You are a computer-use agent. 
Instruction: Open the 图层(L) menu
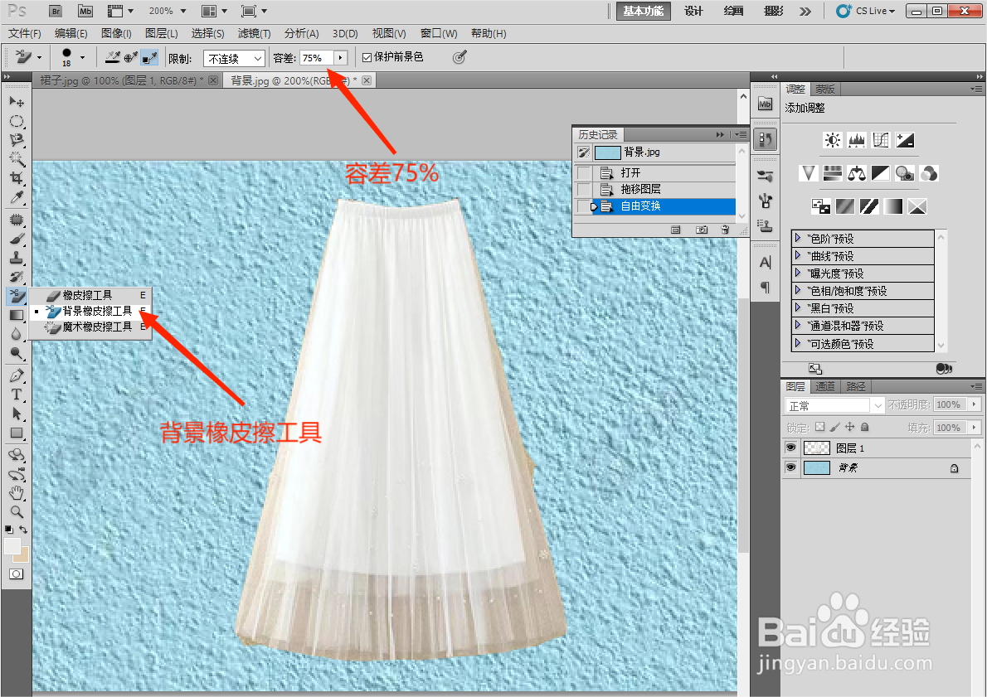pos(161,33)
